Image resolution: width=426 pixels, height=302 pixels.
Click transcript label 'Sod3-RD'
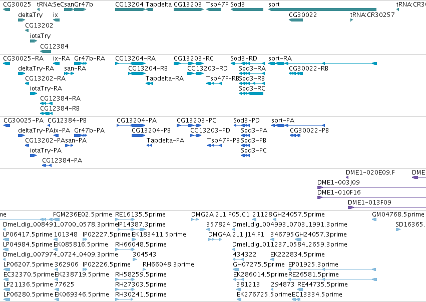[x=244, y=58]
